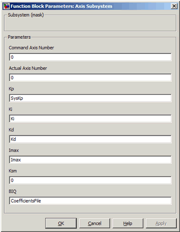The height and width of the screenshot is (232, 180).
Task: Click the Cancel button
Action: click(x=95, y=223)
